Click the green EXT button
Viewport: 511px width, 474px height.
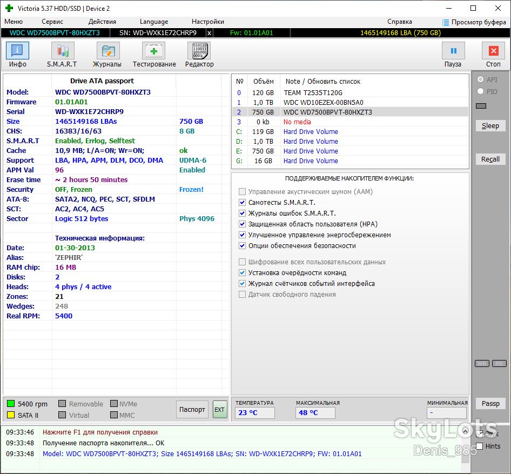click(x=220, y=410)
